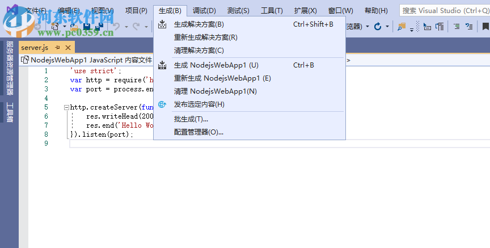Click the Save All icon
Screen dimensions: 490x248
click(x=99, y=27)
